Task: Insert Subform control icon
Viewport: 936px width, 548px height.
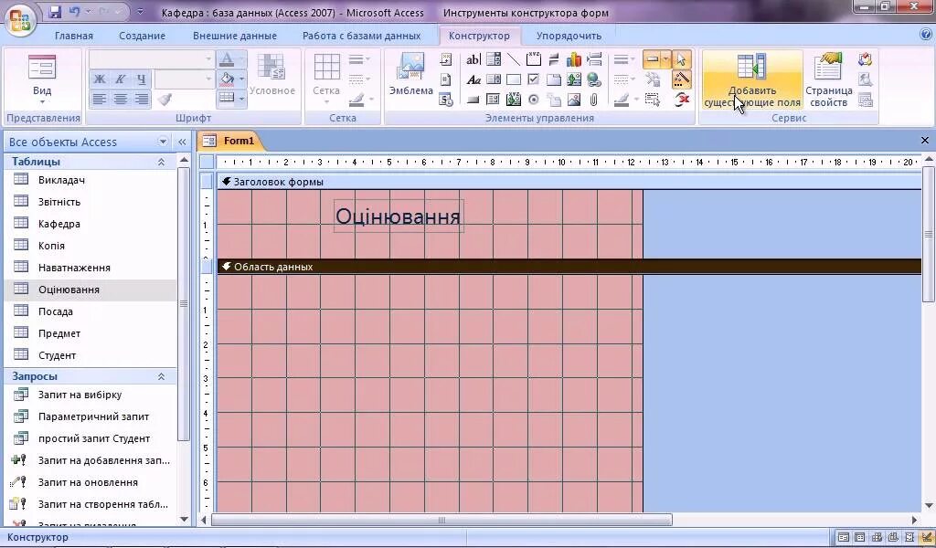Action: [x=494, y=100]
